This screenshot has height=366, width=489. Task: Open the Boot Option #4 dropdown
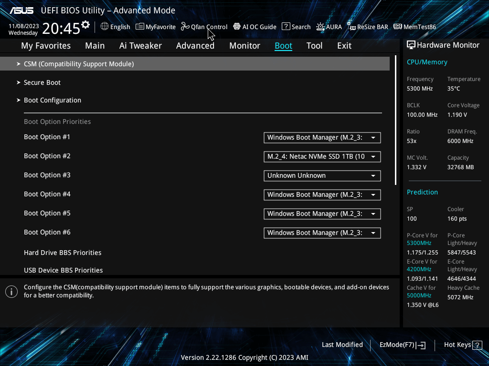[x=322, y=195]
